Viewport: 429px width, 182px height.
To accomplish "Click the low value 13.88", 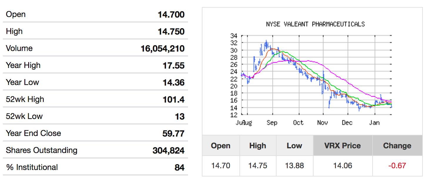I will pos(294,166).
